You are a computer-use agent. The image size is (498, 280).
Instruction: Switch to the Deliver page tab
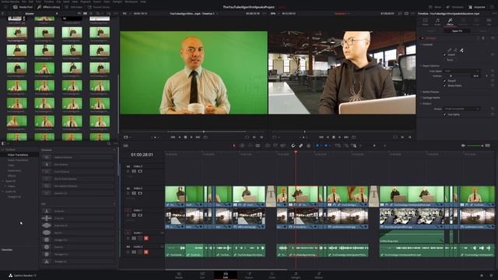click(x=319, y=275)
